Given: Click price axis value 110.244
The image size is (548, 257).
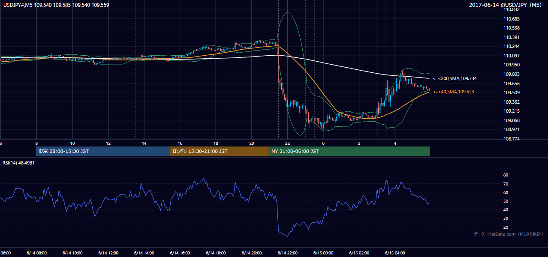Looking at the screenshot, I should [512, 47].
